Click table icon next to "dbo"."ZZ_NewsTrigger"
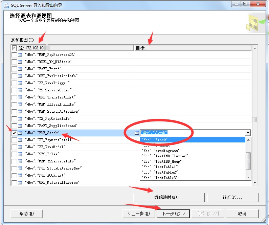Viewport: 269px width, 225px height. coord(20,83)
